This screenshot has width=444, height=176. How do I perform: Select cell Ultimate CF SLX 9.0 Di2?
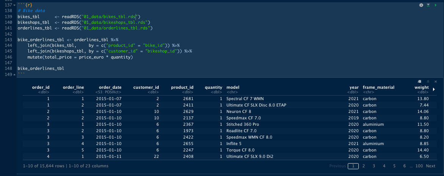[250, 156]
